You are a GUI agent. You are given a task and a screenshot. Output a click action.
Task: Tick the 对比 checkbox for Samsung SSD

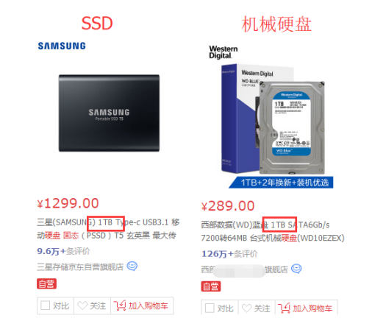click(45, 306)
